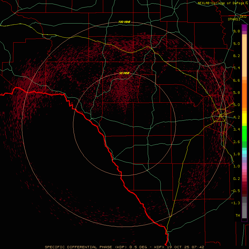Viewport: 249px width, 249px height.
Task: Click the 4.2 color scale value
Action: (x=237, y=117)
